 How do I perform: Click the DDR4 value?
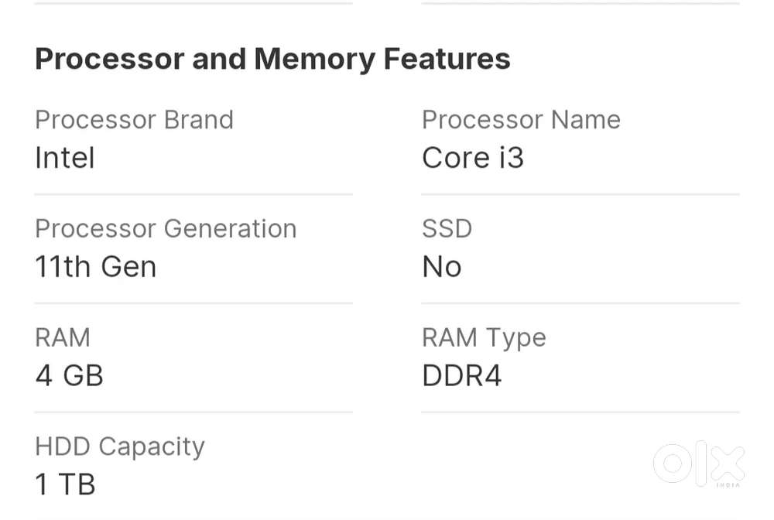462,376
